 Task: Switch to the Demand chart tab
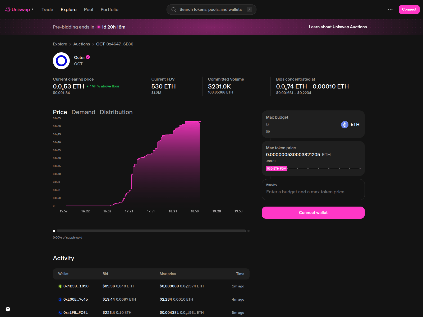(x=83, y=112)
